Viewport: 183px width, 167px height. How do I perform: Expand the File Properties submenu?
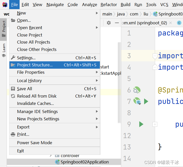[55, 72]
